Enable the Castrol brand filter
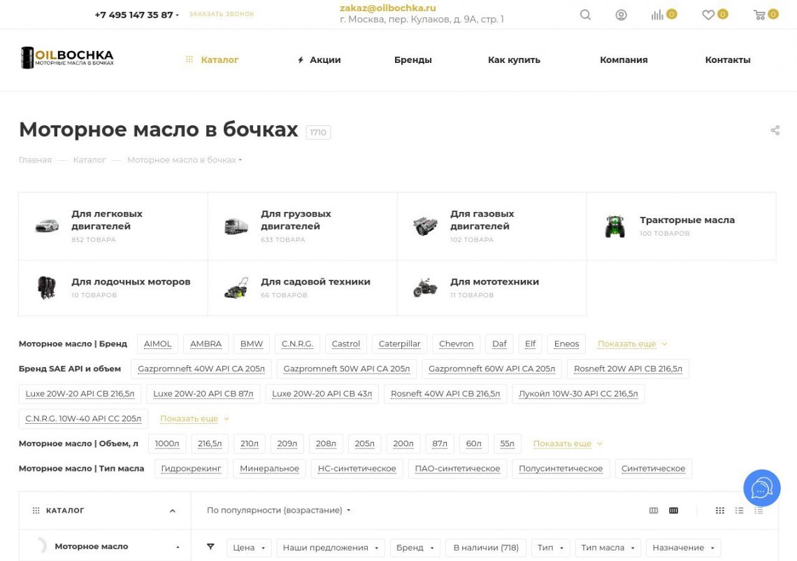The image size is (797, 561). coord(345,343)
